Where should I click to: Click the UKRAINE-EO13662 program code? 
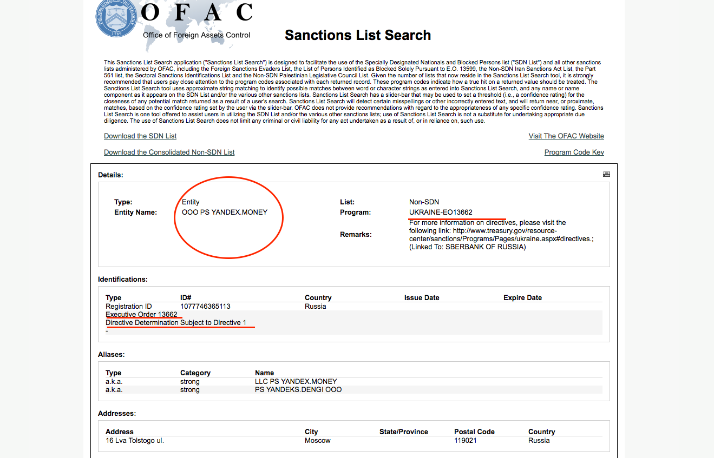point(441,212)
